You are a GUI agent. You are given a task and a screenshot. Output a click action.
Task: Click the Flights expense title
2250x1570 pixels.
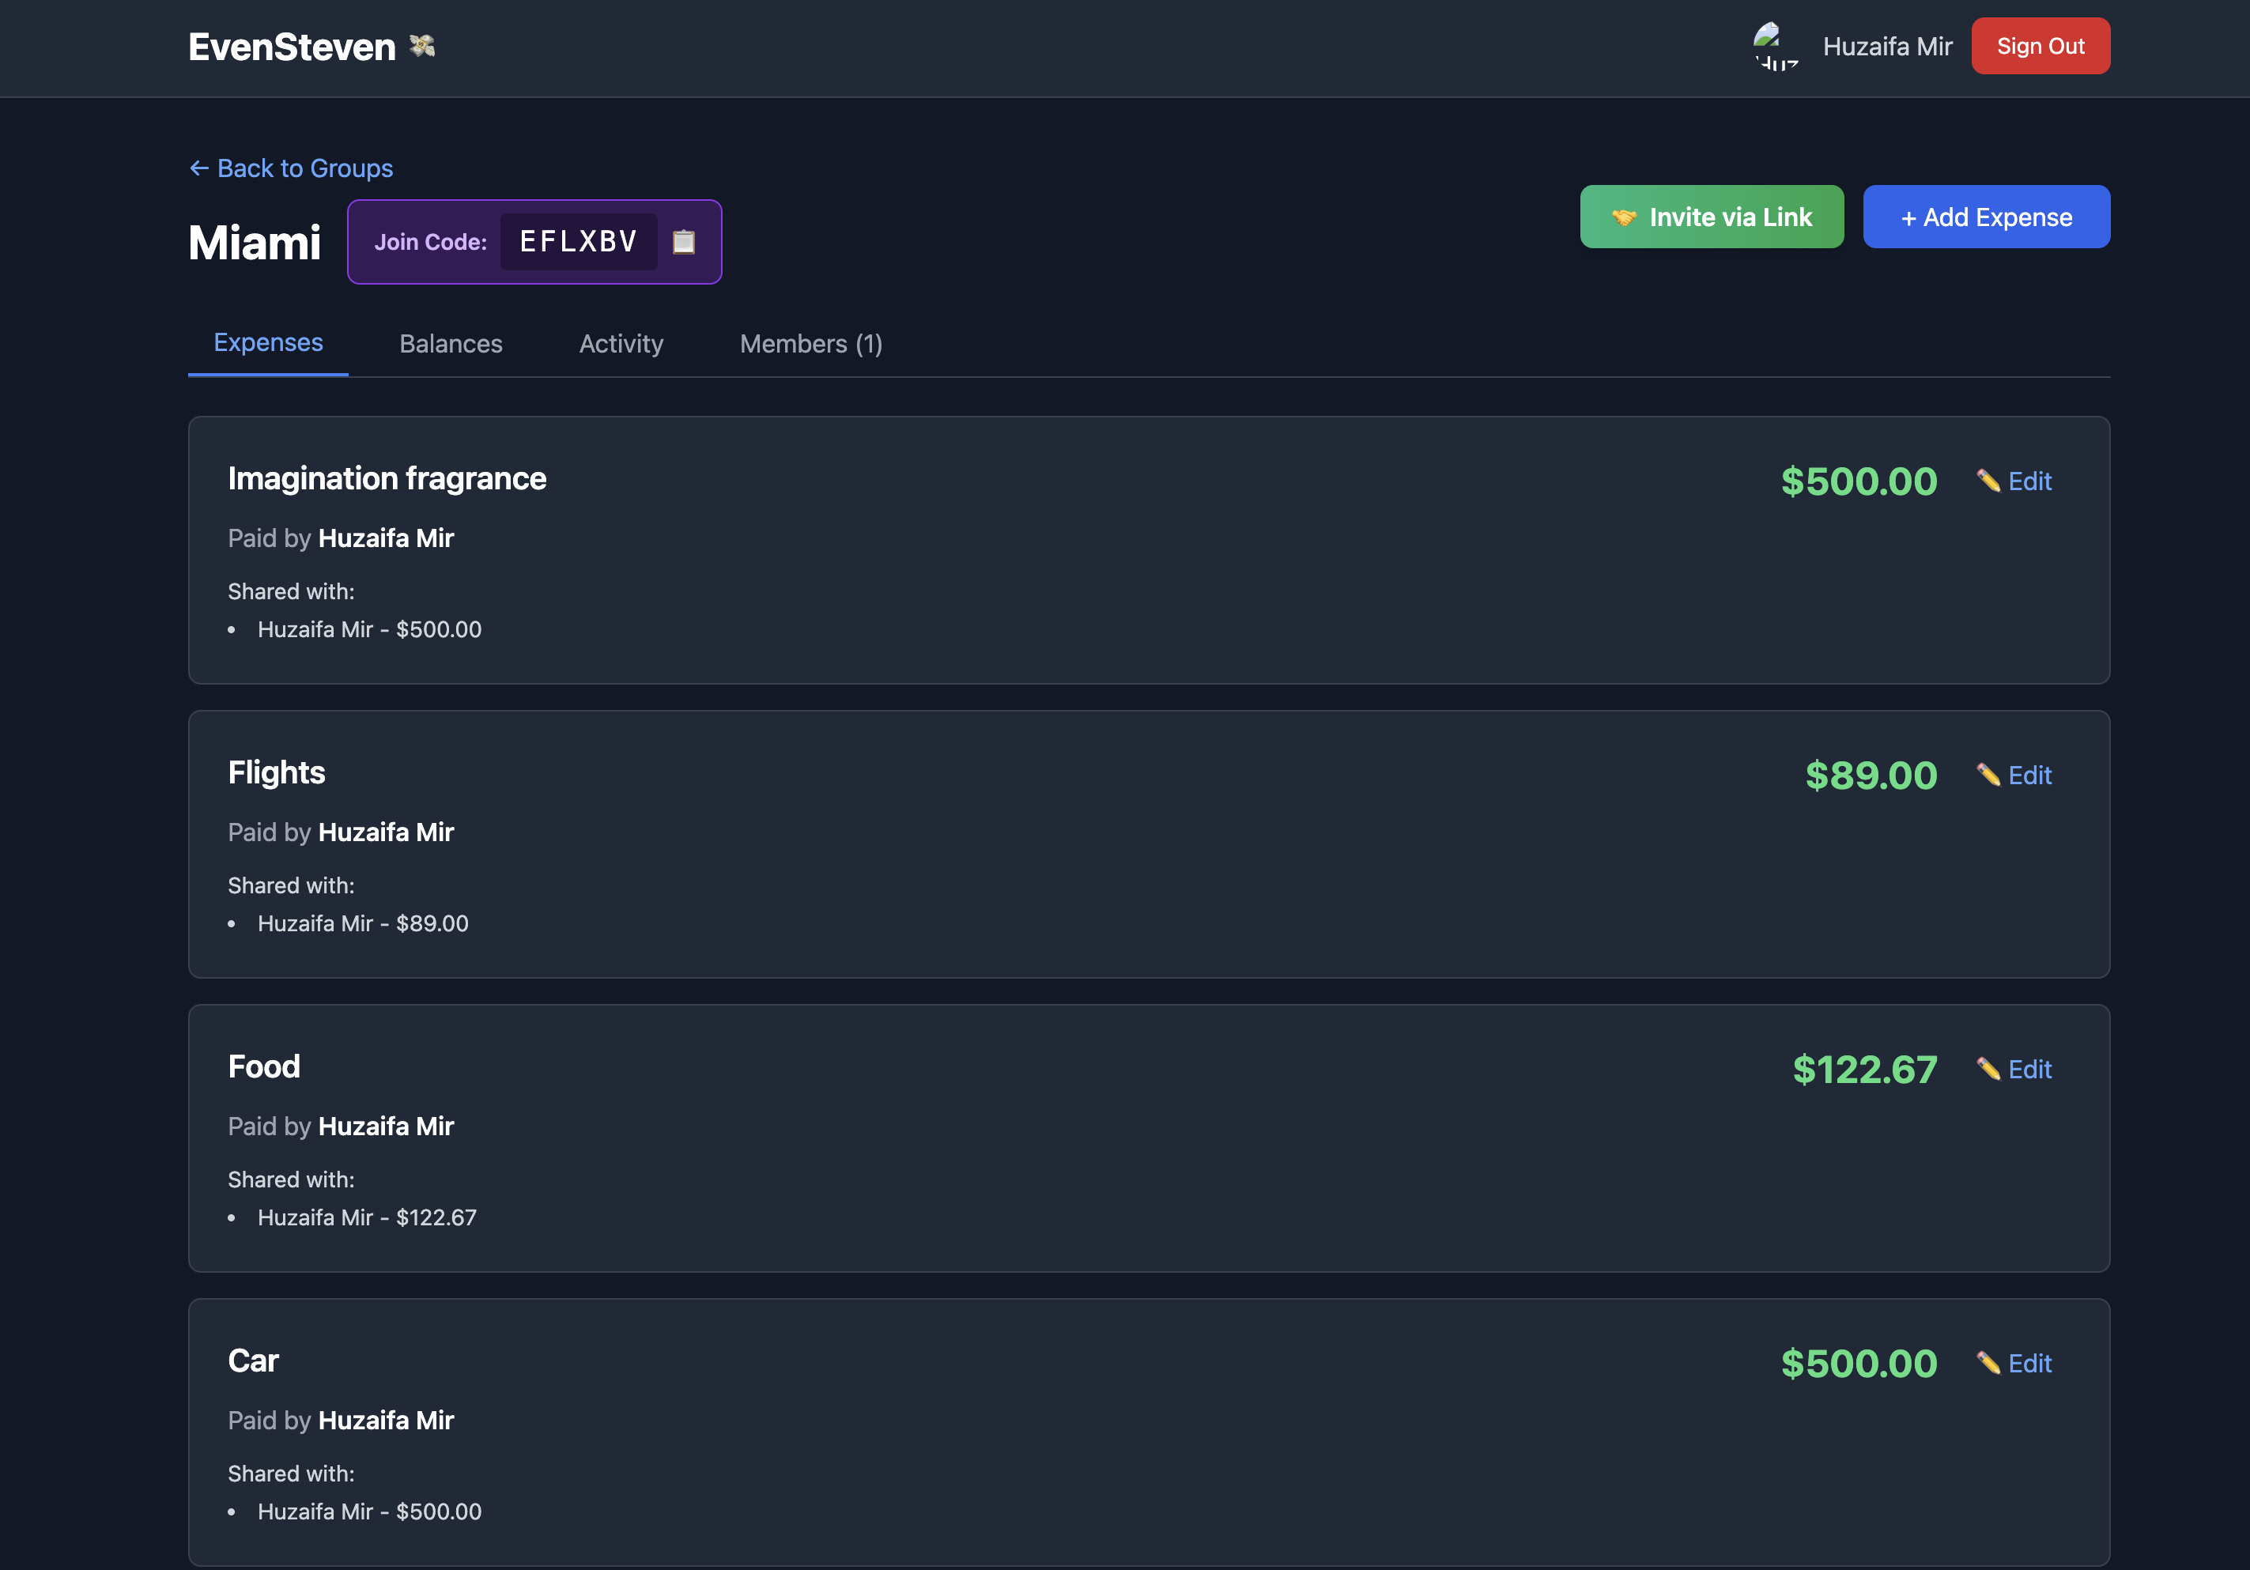pyautogui.click(x=277, y=772)
